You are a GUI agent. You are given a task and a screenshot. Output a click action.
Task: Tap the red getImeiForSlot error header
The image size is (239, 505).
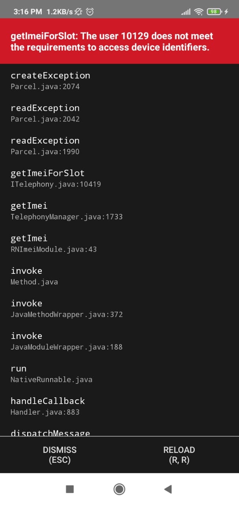click(x=119, y=41)
